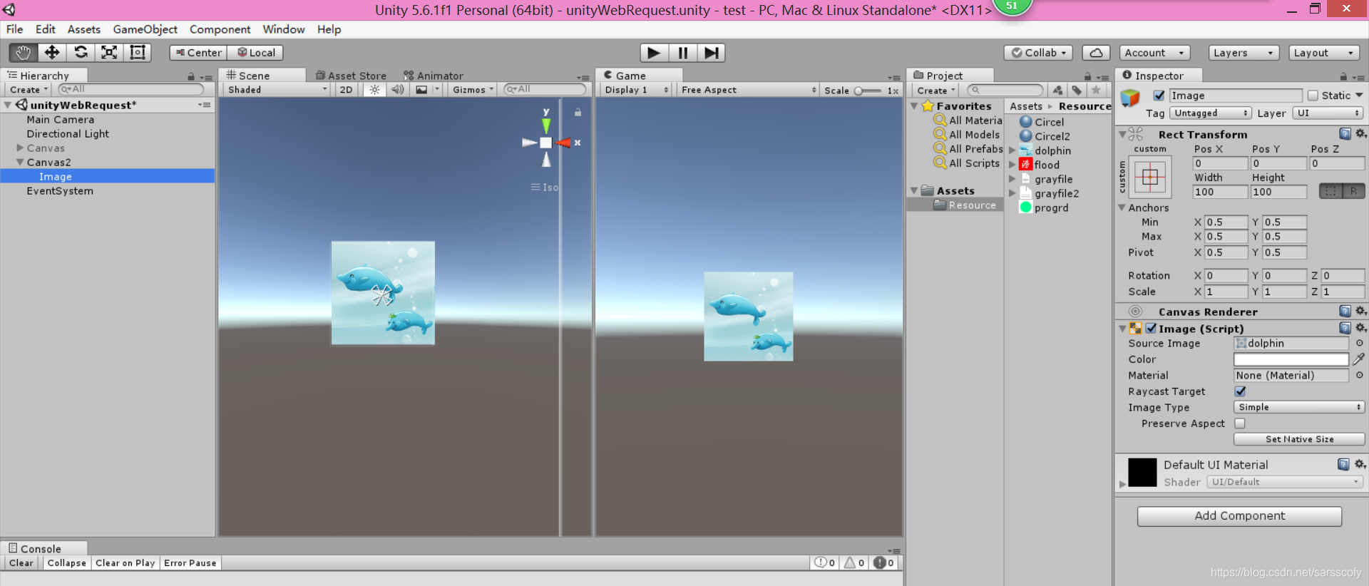Collapse Canvas2 in Hierarchy
This screenshot has height=586, width=1369.
pyautogui.click(x=20, y=163)
